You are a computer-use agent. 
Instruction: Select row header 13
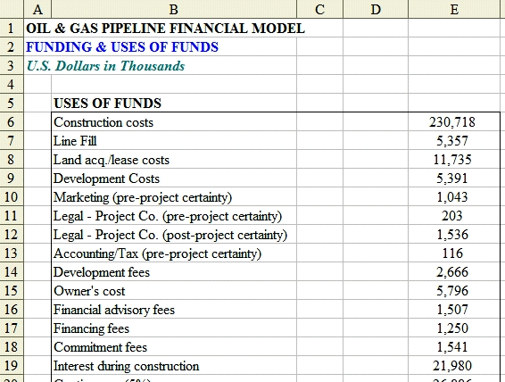click(x=12, y=253)
